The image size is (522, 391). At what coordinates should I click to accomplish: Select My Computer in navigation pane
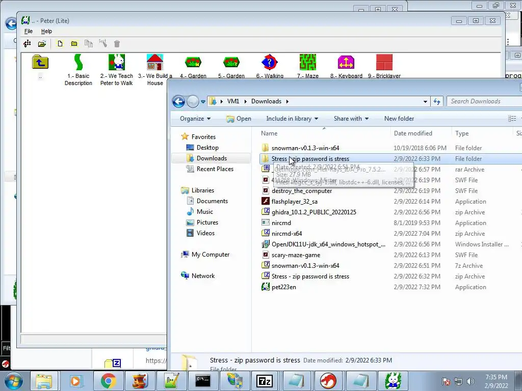click(211, 255)
